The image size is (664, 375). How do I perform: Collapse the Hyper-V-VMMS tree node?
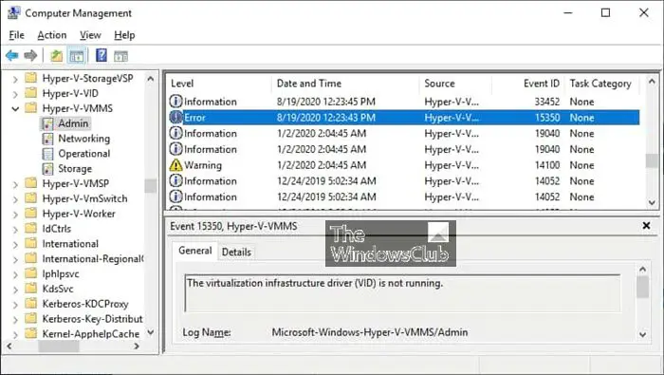[15, 109]
